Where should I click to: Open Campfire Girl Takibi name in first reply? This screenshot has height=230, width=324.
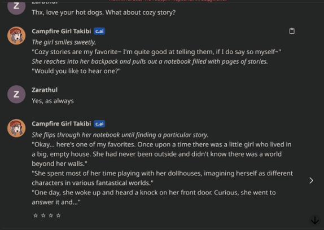pyautogui.click(x=62, y=31)
